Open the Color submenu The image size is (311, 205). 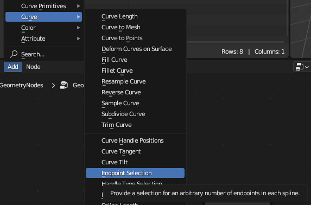click(x=43, y=28)
